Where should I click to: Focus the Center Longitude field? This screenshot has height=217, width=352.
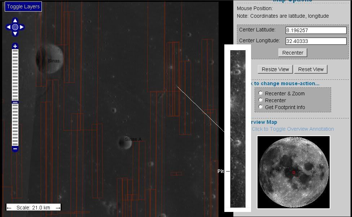click(x=316, y=41)
